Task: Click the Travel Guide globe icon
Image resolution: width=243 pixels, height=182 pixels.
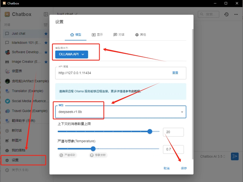Action: click(7, 111)
